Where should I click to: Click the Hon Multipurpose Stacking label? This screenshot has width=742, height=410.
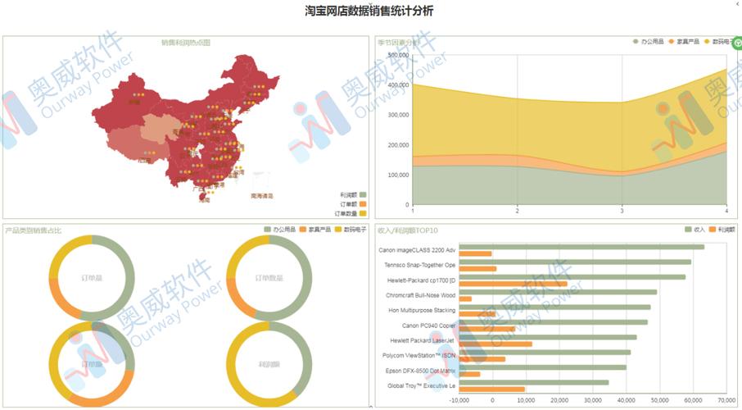(x=422, y=311)
